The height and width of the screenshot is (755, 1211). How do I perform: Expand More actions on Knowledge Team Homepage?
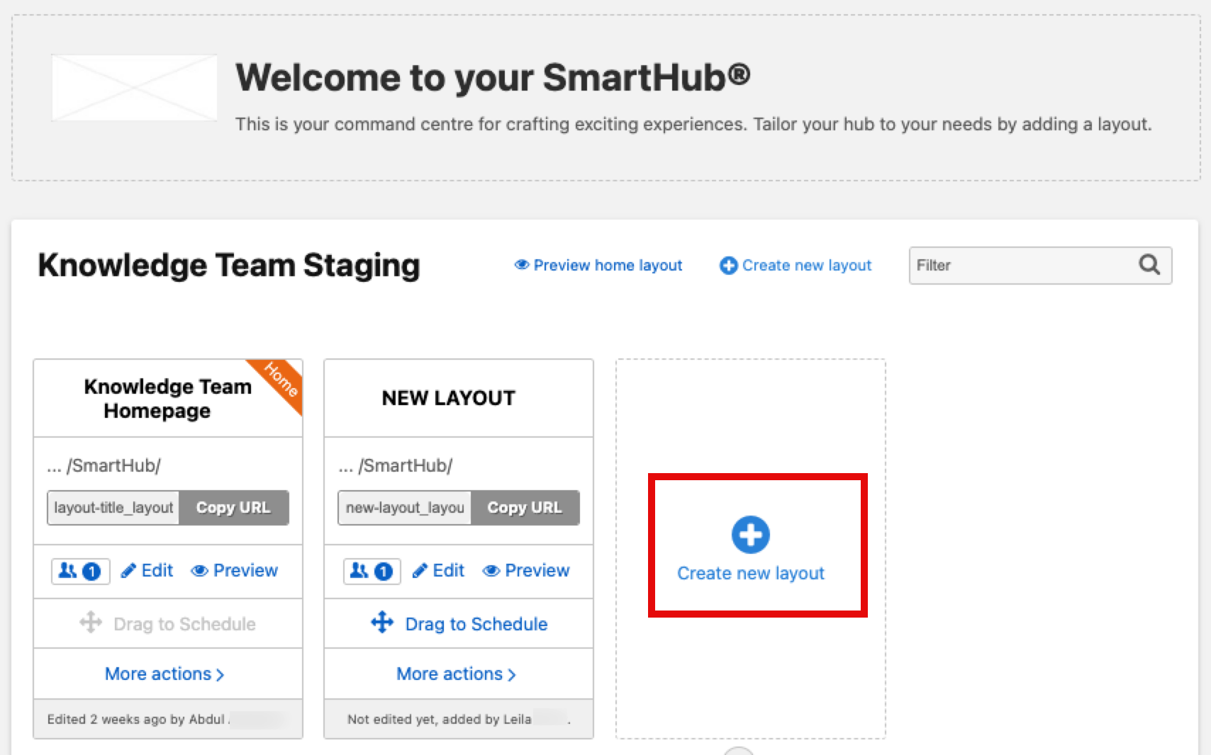click(164, 674)
